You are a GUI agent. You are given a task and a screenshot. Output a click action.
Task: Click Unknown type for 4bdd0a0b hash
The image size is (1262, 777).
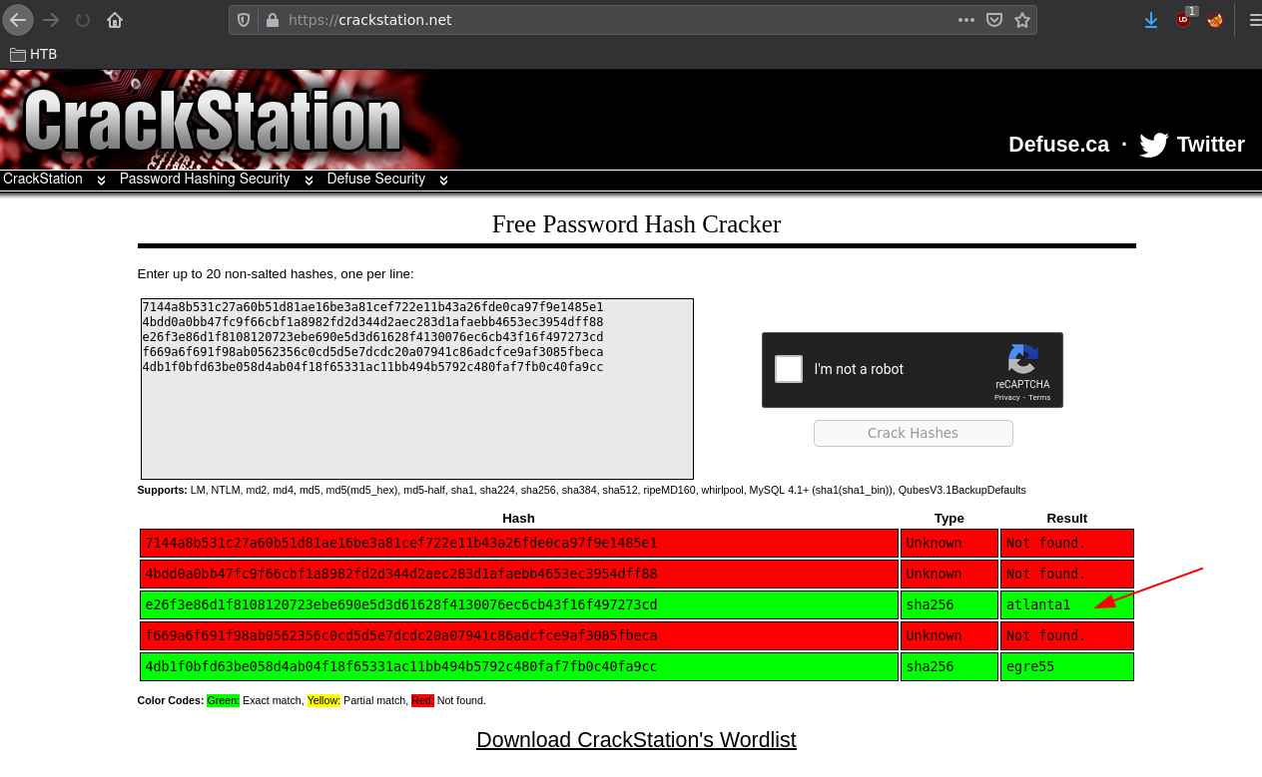934,575
